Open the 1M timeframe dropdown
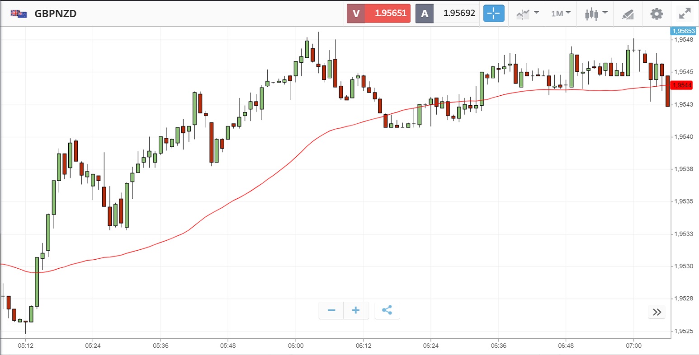Screen dimensions: 699x355 (561, 14)
